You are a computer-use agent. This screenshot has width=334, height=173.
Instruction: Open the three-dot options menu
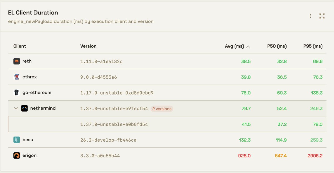coord(310,16)
